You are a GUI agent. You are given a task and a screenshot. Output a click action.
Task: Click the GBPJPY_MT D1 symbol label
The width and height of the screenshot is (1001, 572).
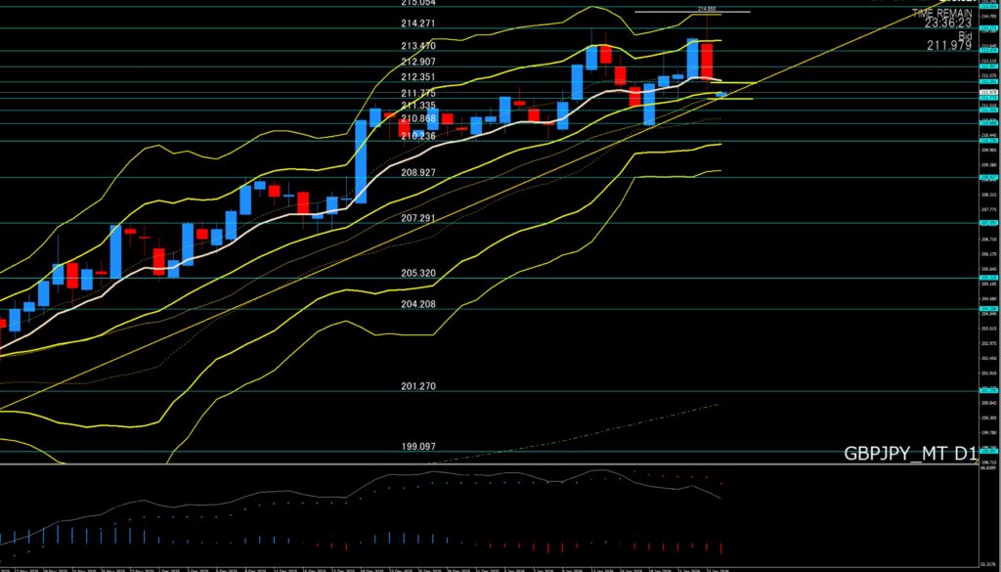911,455
